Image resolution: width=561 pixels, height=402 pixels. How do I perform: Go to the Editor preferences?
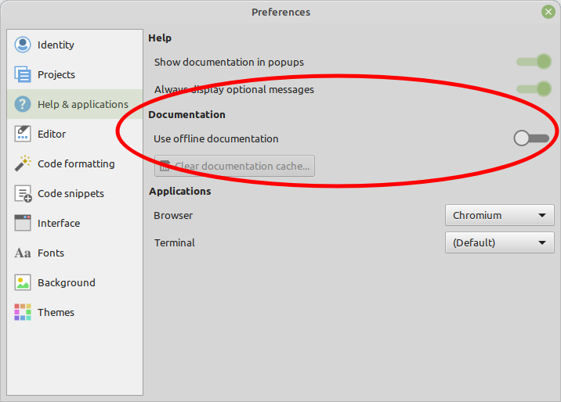pyautogui.click(x=74, y=134)
